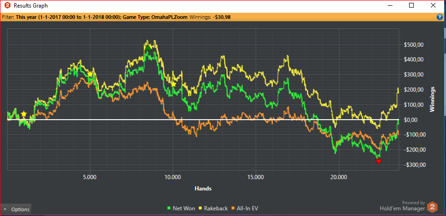Toggle the Rakeback legend entry
This screenshot has width=446, height=216.
(214, 208)
